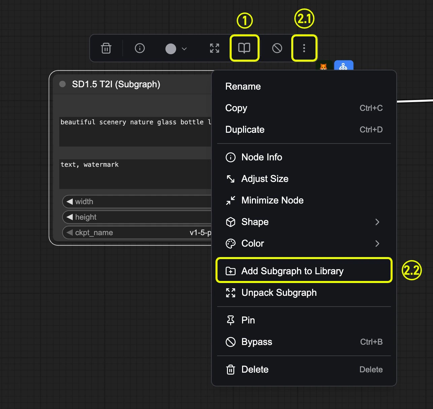Click the bypass circle-slash icon in the toolbar
This screenshot has height=409, width=433.
pos(277,48)
